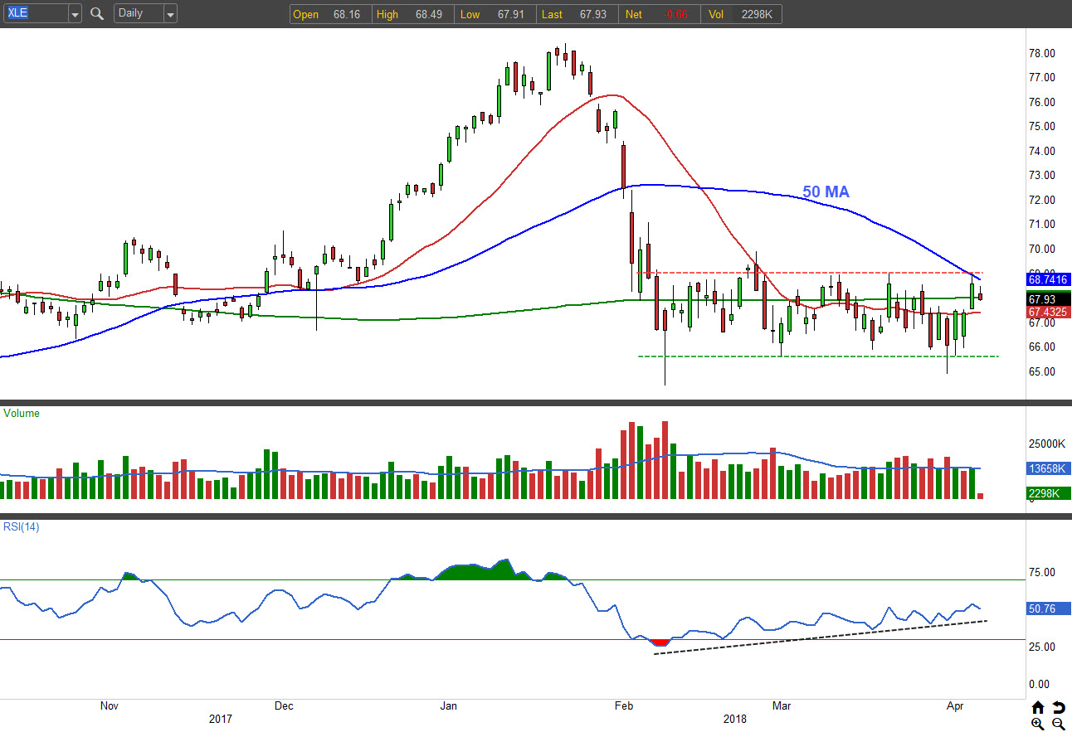Screen dimensions: 1072x732
Task: Click the RSI(14) panel title label
Action: pyautogui.click(x=22, y=526)
